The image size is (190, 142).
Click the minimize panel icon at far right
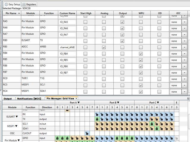coord(188,98)
